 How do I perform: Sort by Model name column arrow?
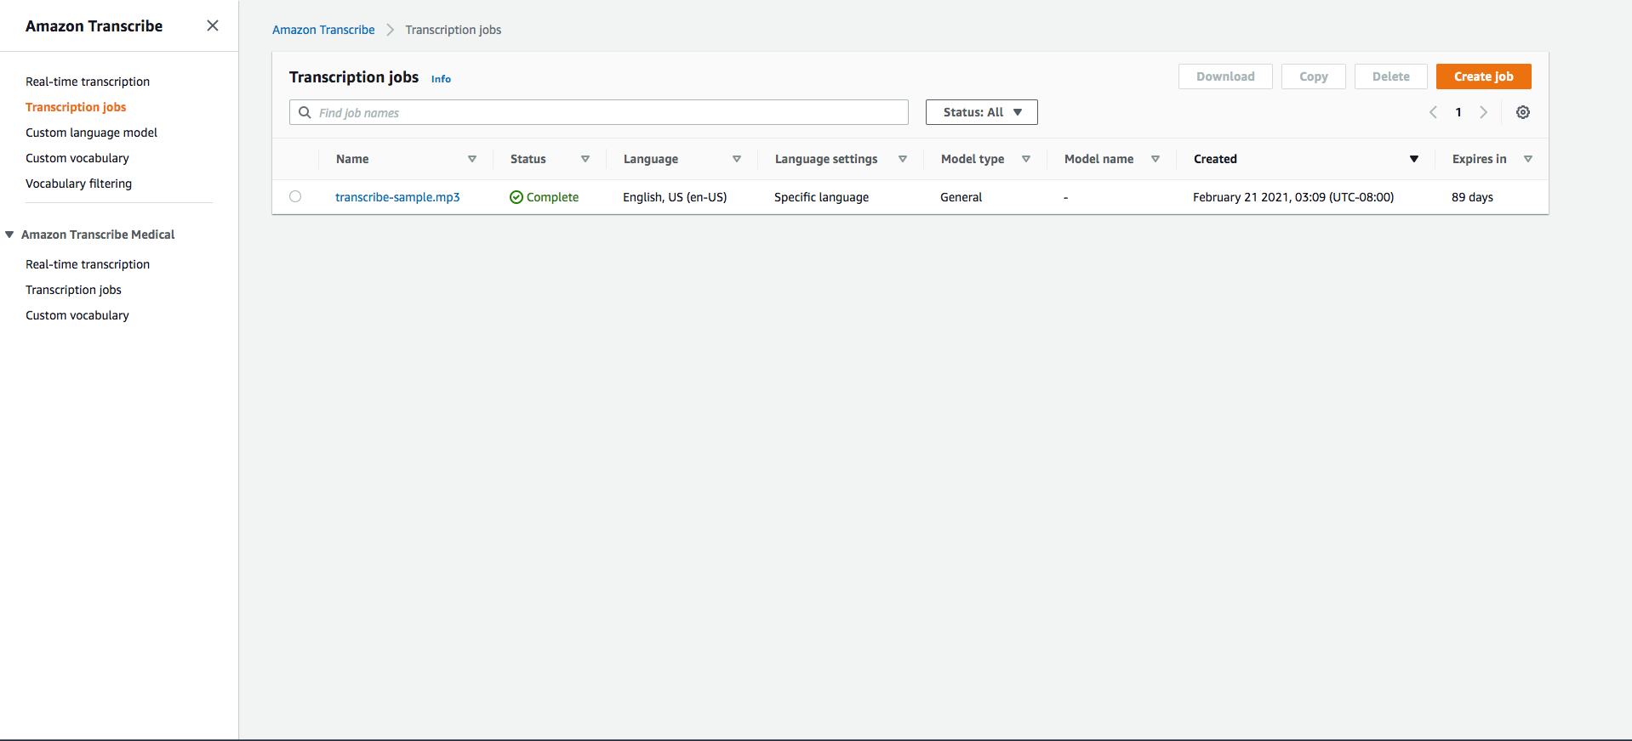(x=1156, y=159)
